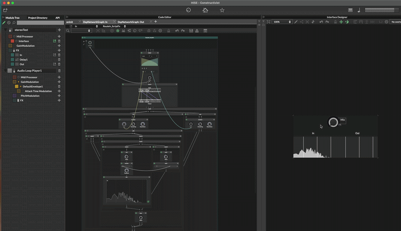
Task: Toggle the Interface module color square
Action: (x=13, y=41)
